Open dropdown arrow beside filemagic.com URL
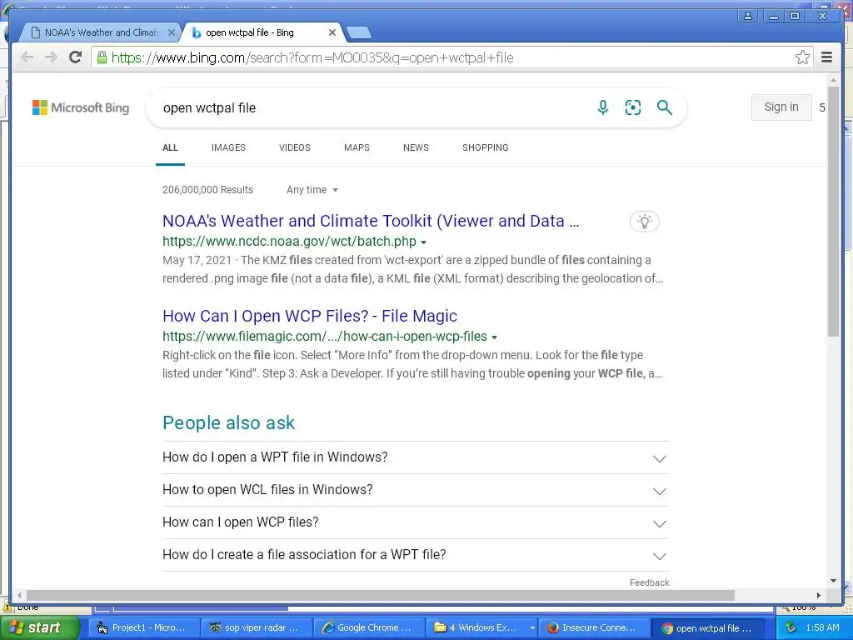 tap(495, 337)
